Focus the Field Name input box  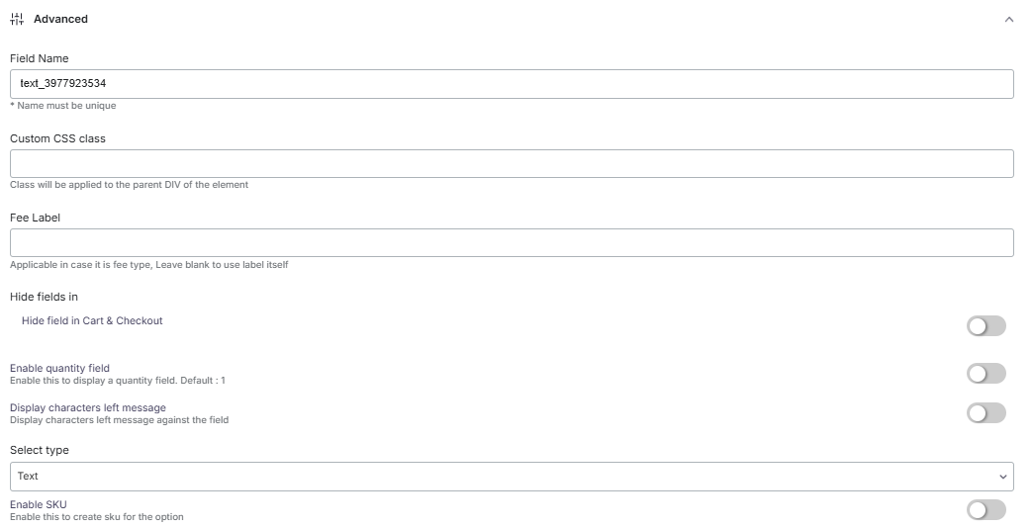(512, 84)
